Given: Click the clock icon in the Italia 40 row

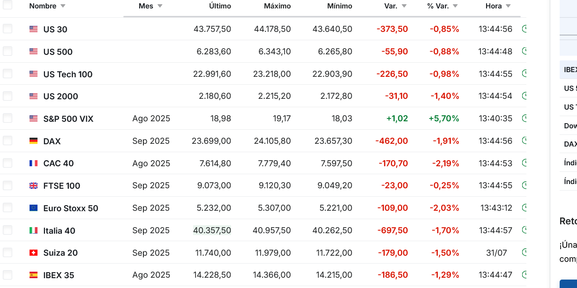Looking at the screenshot, I should [524, 230].
